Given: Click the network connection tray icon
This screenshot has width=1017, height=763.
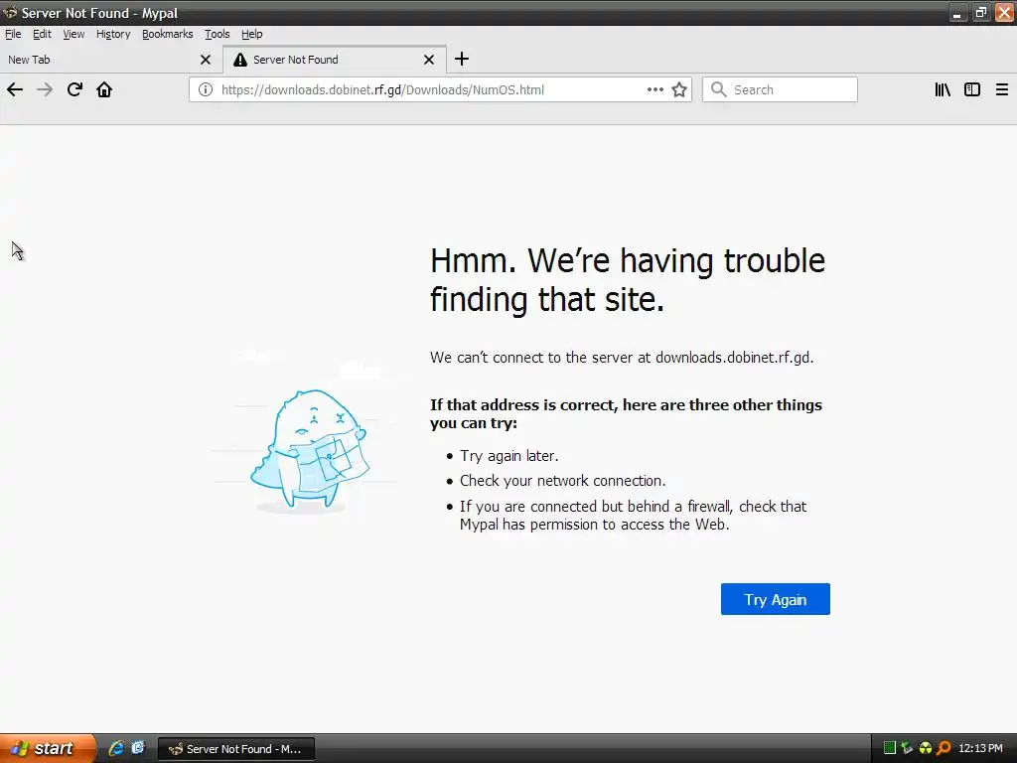Looking at the screenshot, I should [908, 748].
